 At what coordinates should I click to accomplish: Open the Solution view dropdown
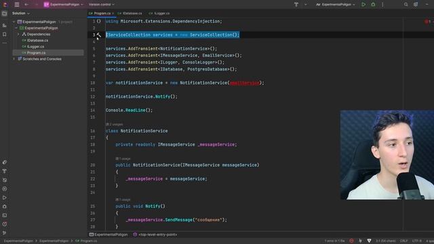21,14
